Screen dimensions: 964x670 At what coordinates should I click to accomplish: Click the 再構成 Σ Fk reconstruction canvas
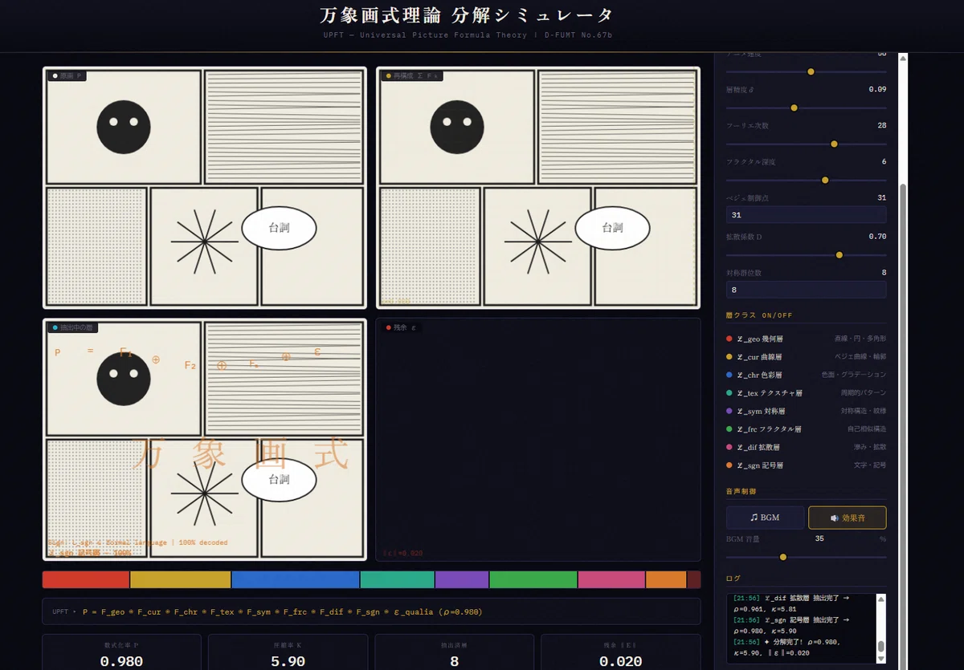click(x=538, y=188)
